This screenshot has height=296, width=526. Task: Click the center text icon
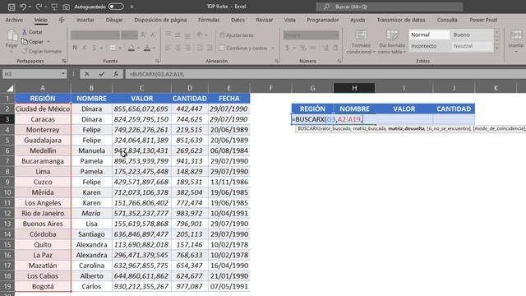(x=178, y=48)
